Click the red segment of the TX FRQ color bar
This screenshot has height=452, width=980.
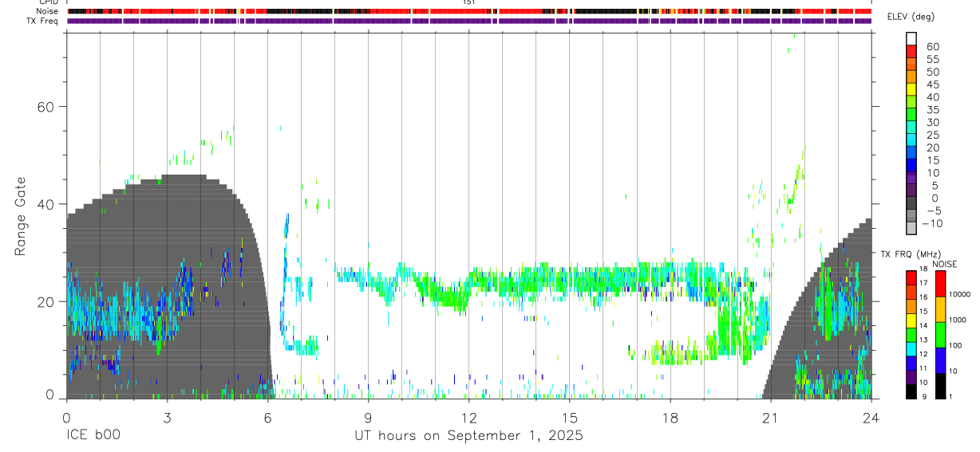(911, 277)
